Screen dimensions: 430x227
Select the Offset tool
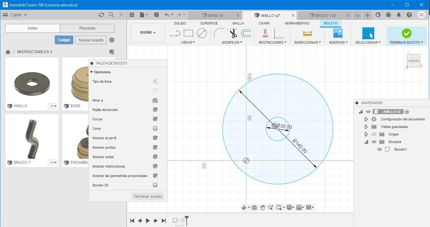pos(246,33)
